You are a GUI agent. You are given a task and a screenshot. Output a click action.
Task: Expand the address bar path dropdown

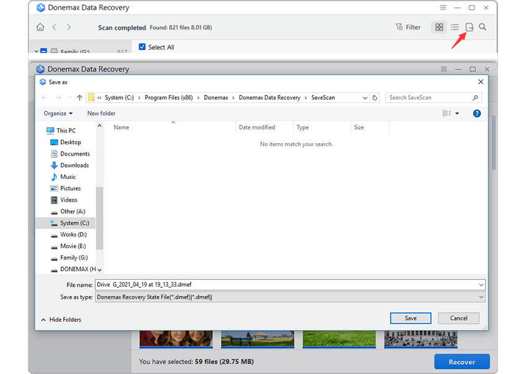(365, 98)
